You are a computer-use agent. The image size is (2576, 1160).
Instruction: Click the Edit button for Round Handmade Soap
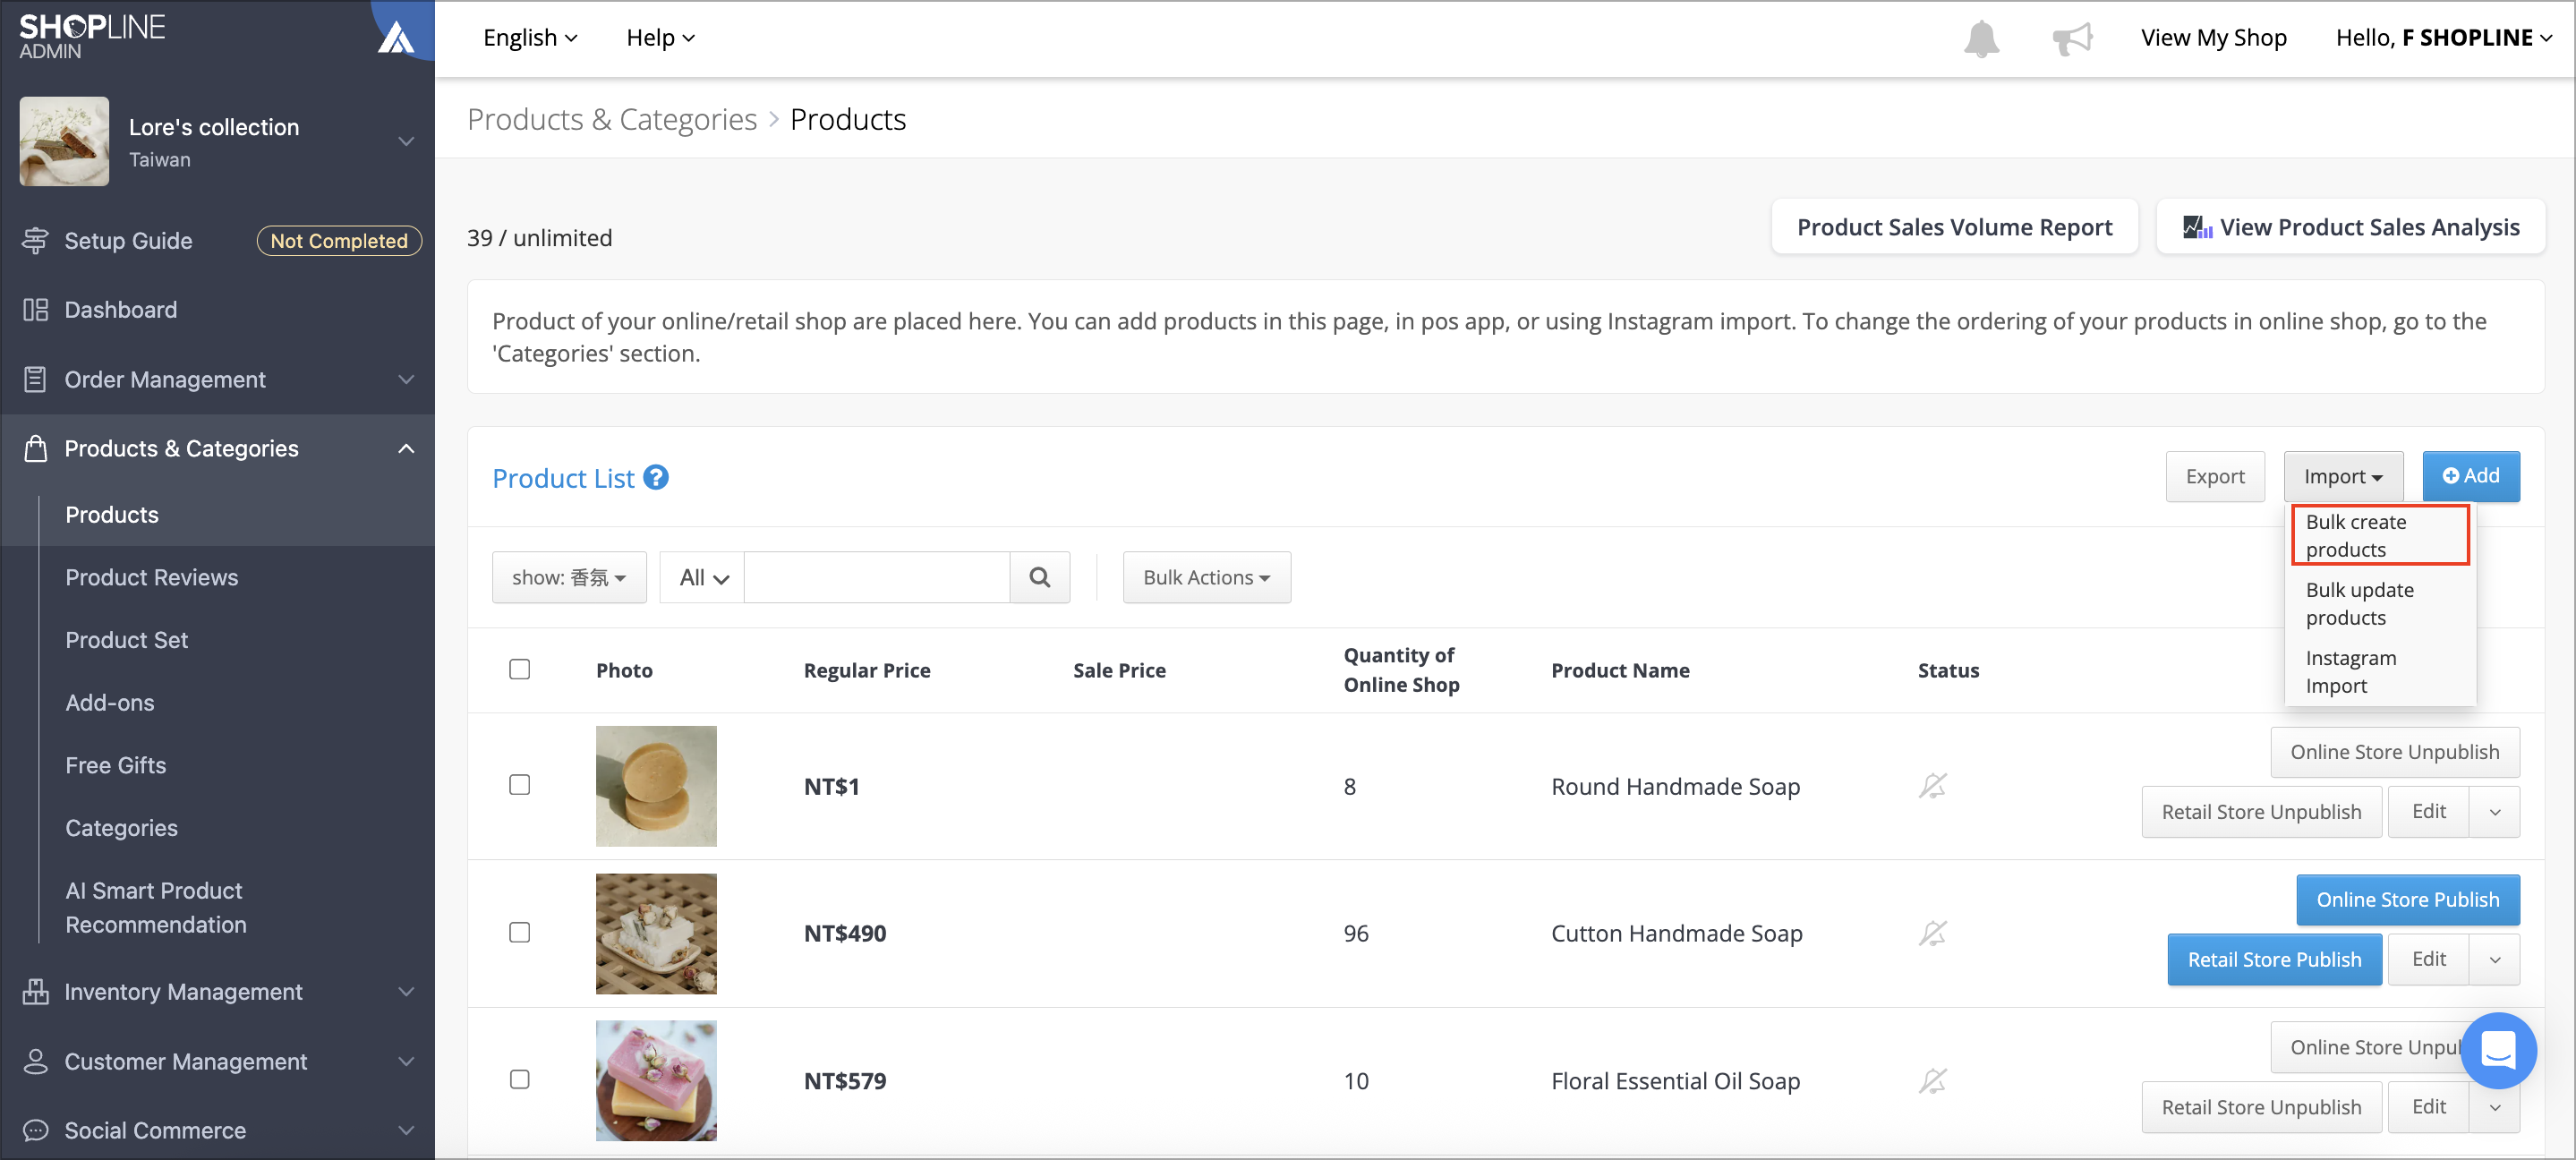[x=2428, y=812]
